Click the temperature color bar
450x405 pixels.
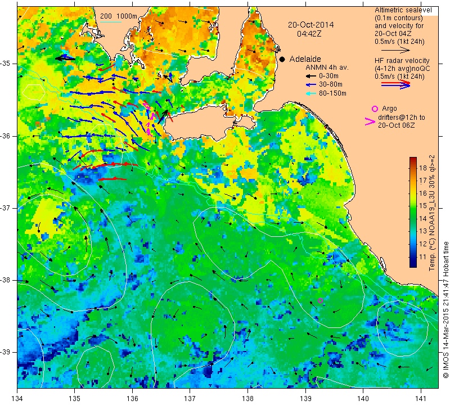pos(413,212)
